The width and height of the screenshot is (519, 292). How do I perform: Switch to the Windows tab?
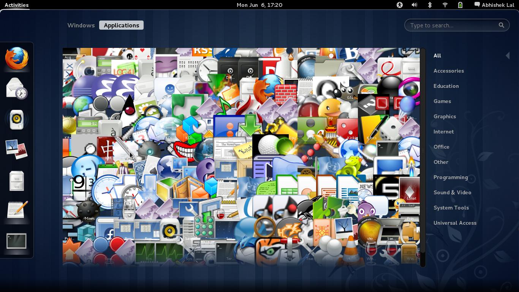81,25
